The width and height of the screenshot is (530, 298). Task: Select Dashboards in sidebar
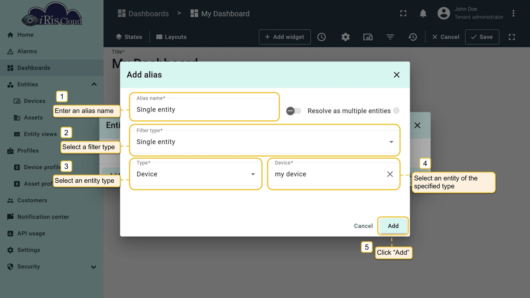52,68
